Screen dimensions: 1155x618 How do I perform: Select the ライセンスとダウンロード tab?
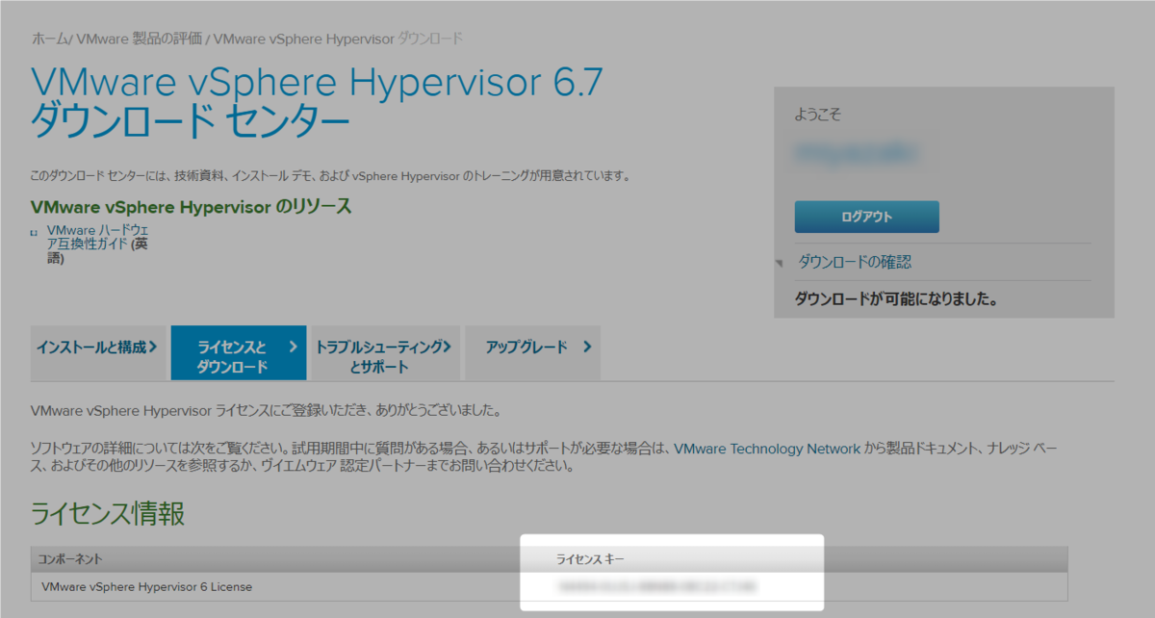point(239,353)
